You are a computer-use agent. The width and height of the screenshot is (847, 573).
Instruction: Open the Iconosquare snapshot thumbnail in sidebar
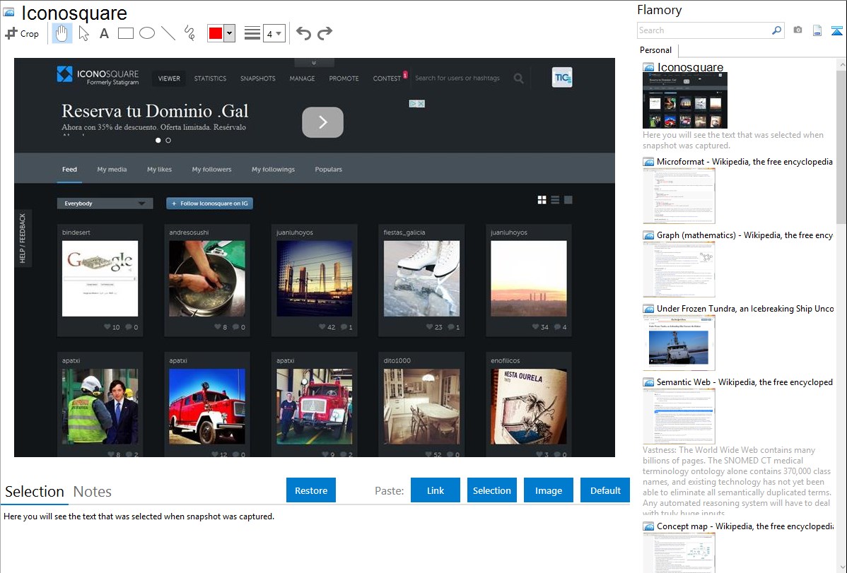click(685, 100)
